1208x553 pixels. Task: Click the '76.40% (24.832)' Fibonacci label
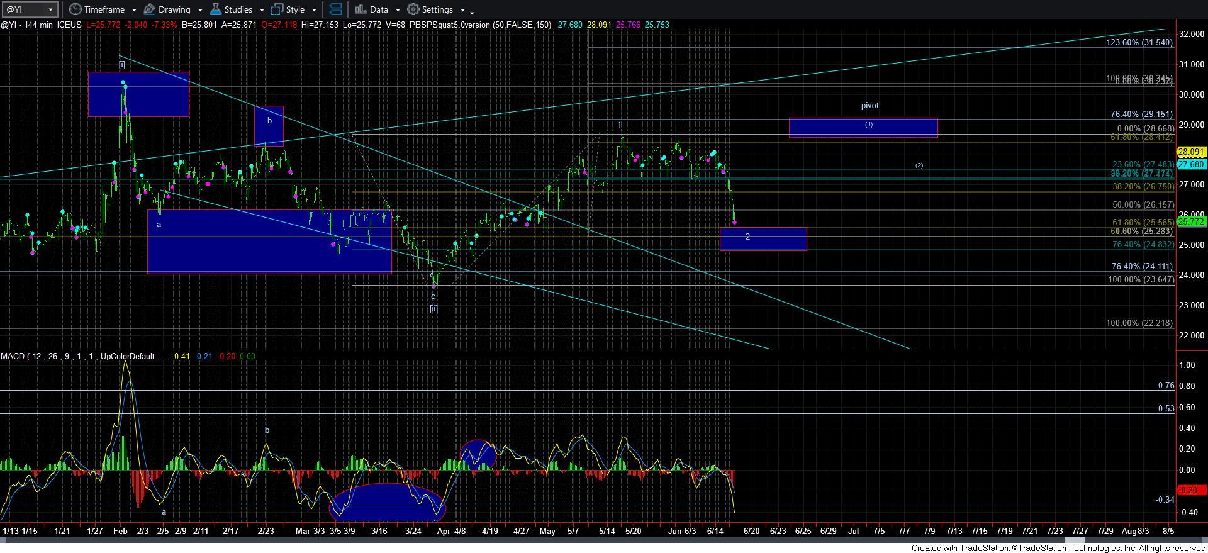click(1143, 245)
